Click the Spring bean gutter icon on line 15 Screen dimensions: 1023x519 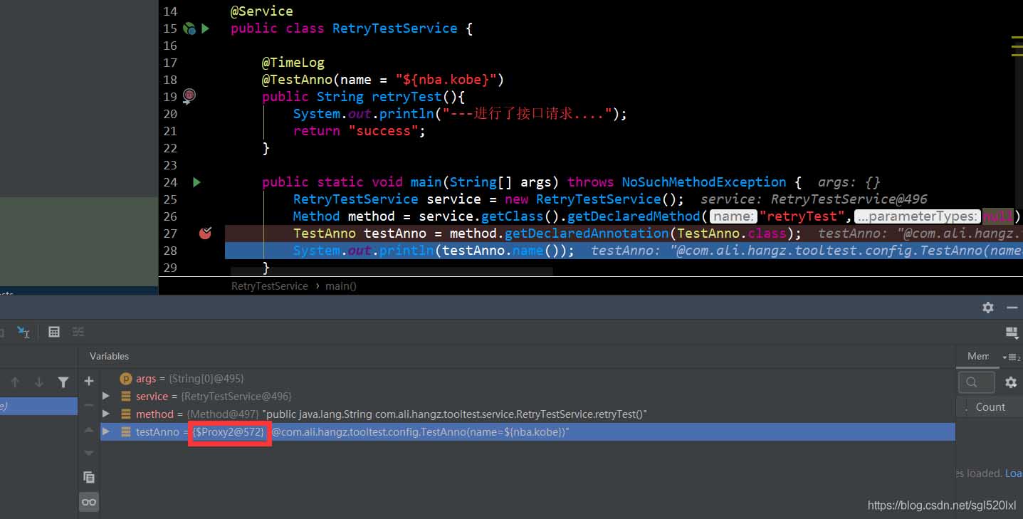[x=189, y=28]
